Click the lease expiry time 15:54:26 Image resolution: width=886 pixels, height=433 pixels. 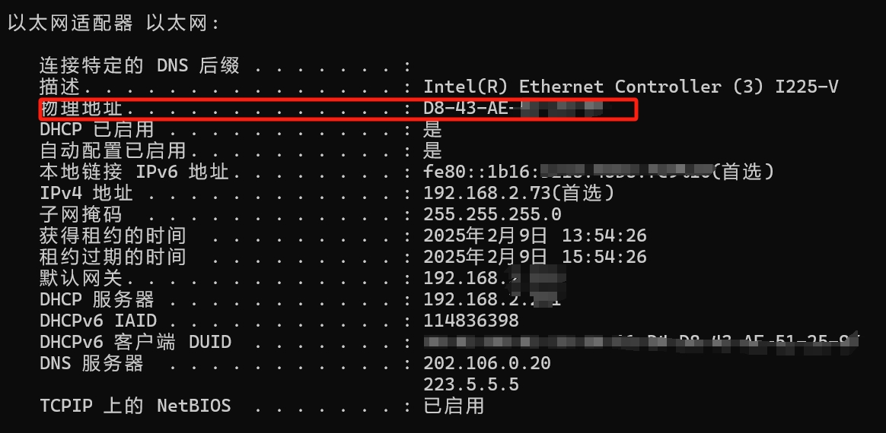click(x=604, y=257)
